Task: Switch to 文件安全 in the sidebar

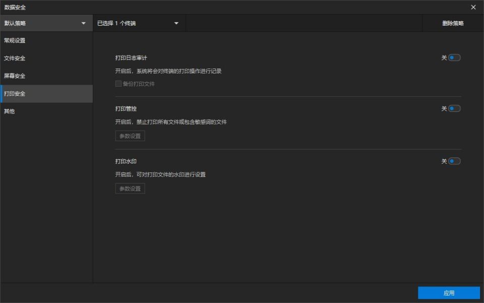Action: click(x=46, y=58)
